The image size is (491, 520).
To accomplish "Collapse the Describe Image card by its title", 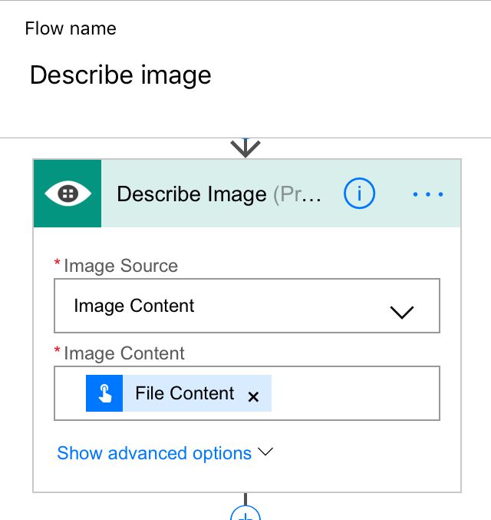I will 192,194.
